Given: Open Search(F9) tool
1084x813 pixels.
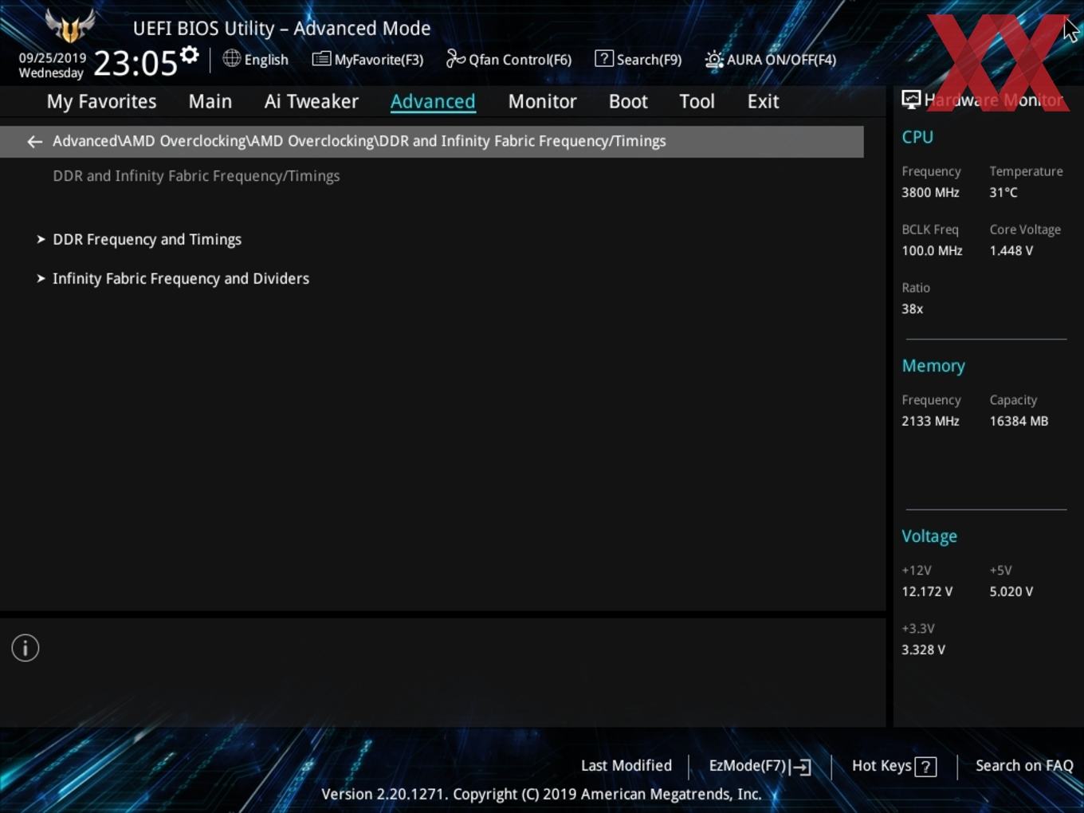Looking at the screenshot, I should 638,59.
